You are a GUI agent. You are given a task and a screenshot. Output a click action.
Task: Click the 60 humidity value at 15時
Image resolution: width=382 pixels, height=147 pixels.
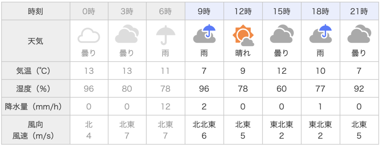point(282,89)
